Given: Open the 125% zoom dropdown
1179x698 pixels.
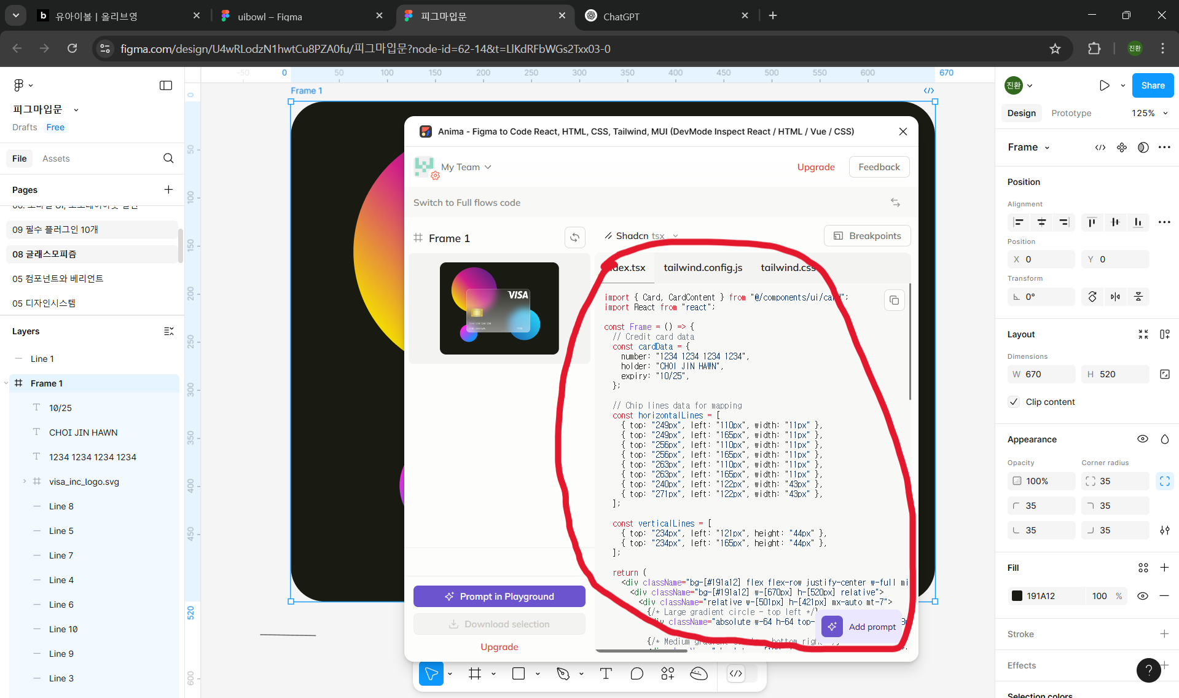Looking at the screenshot, I should pos(1150,113).
